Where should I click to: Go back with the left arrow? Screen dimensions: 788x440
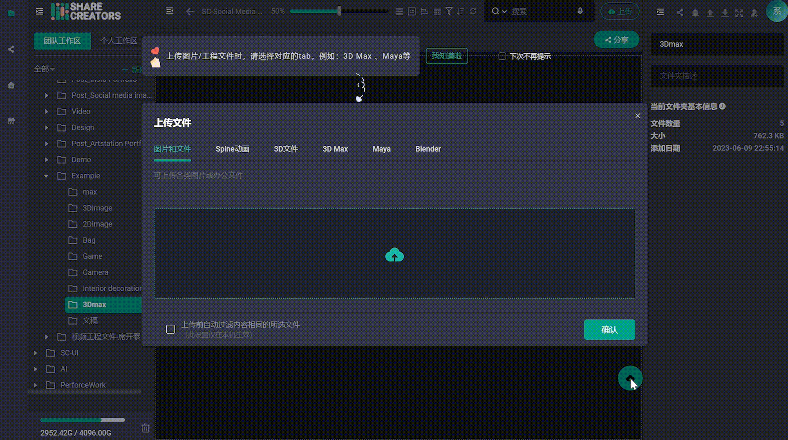pyautogui.click(x=190, y=11)
